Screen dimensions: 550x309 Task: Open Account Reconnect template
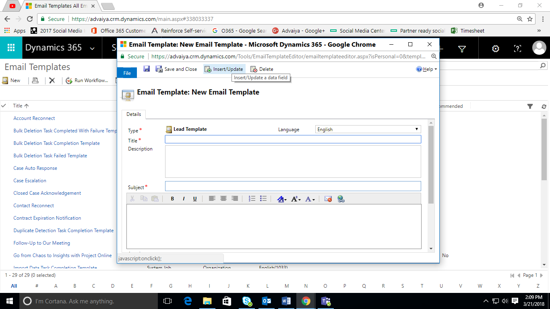click(x=34, y=118)
